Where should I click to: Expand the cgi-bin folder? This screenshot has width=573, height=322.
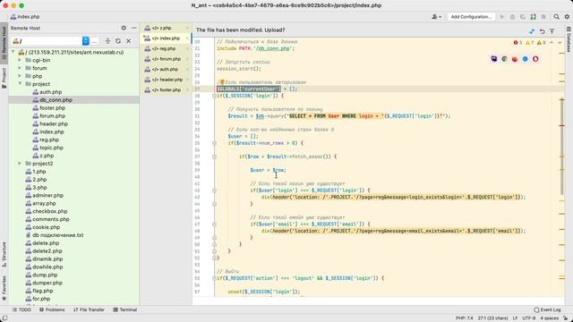pos(20,60)
